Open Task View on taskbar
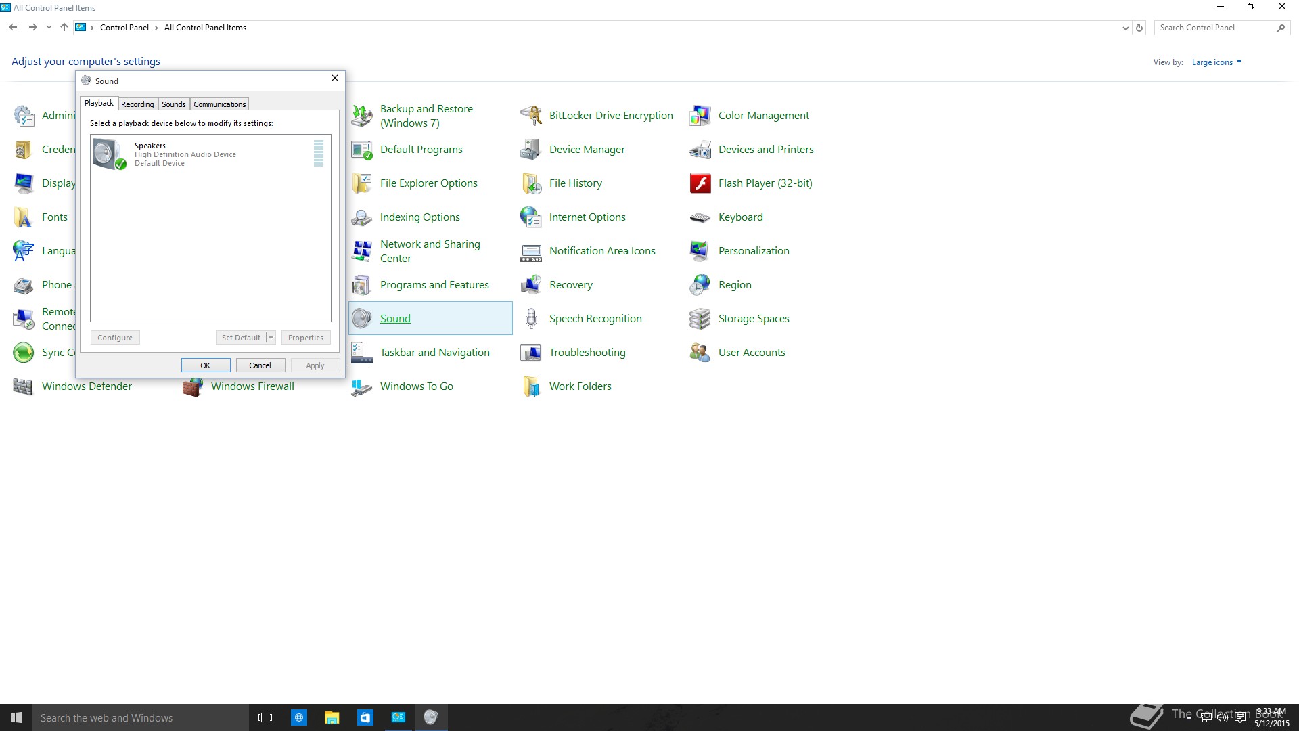Image resolution: width=1299 pixels, height=731 pixels. (x=265, y=717)
